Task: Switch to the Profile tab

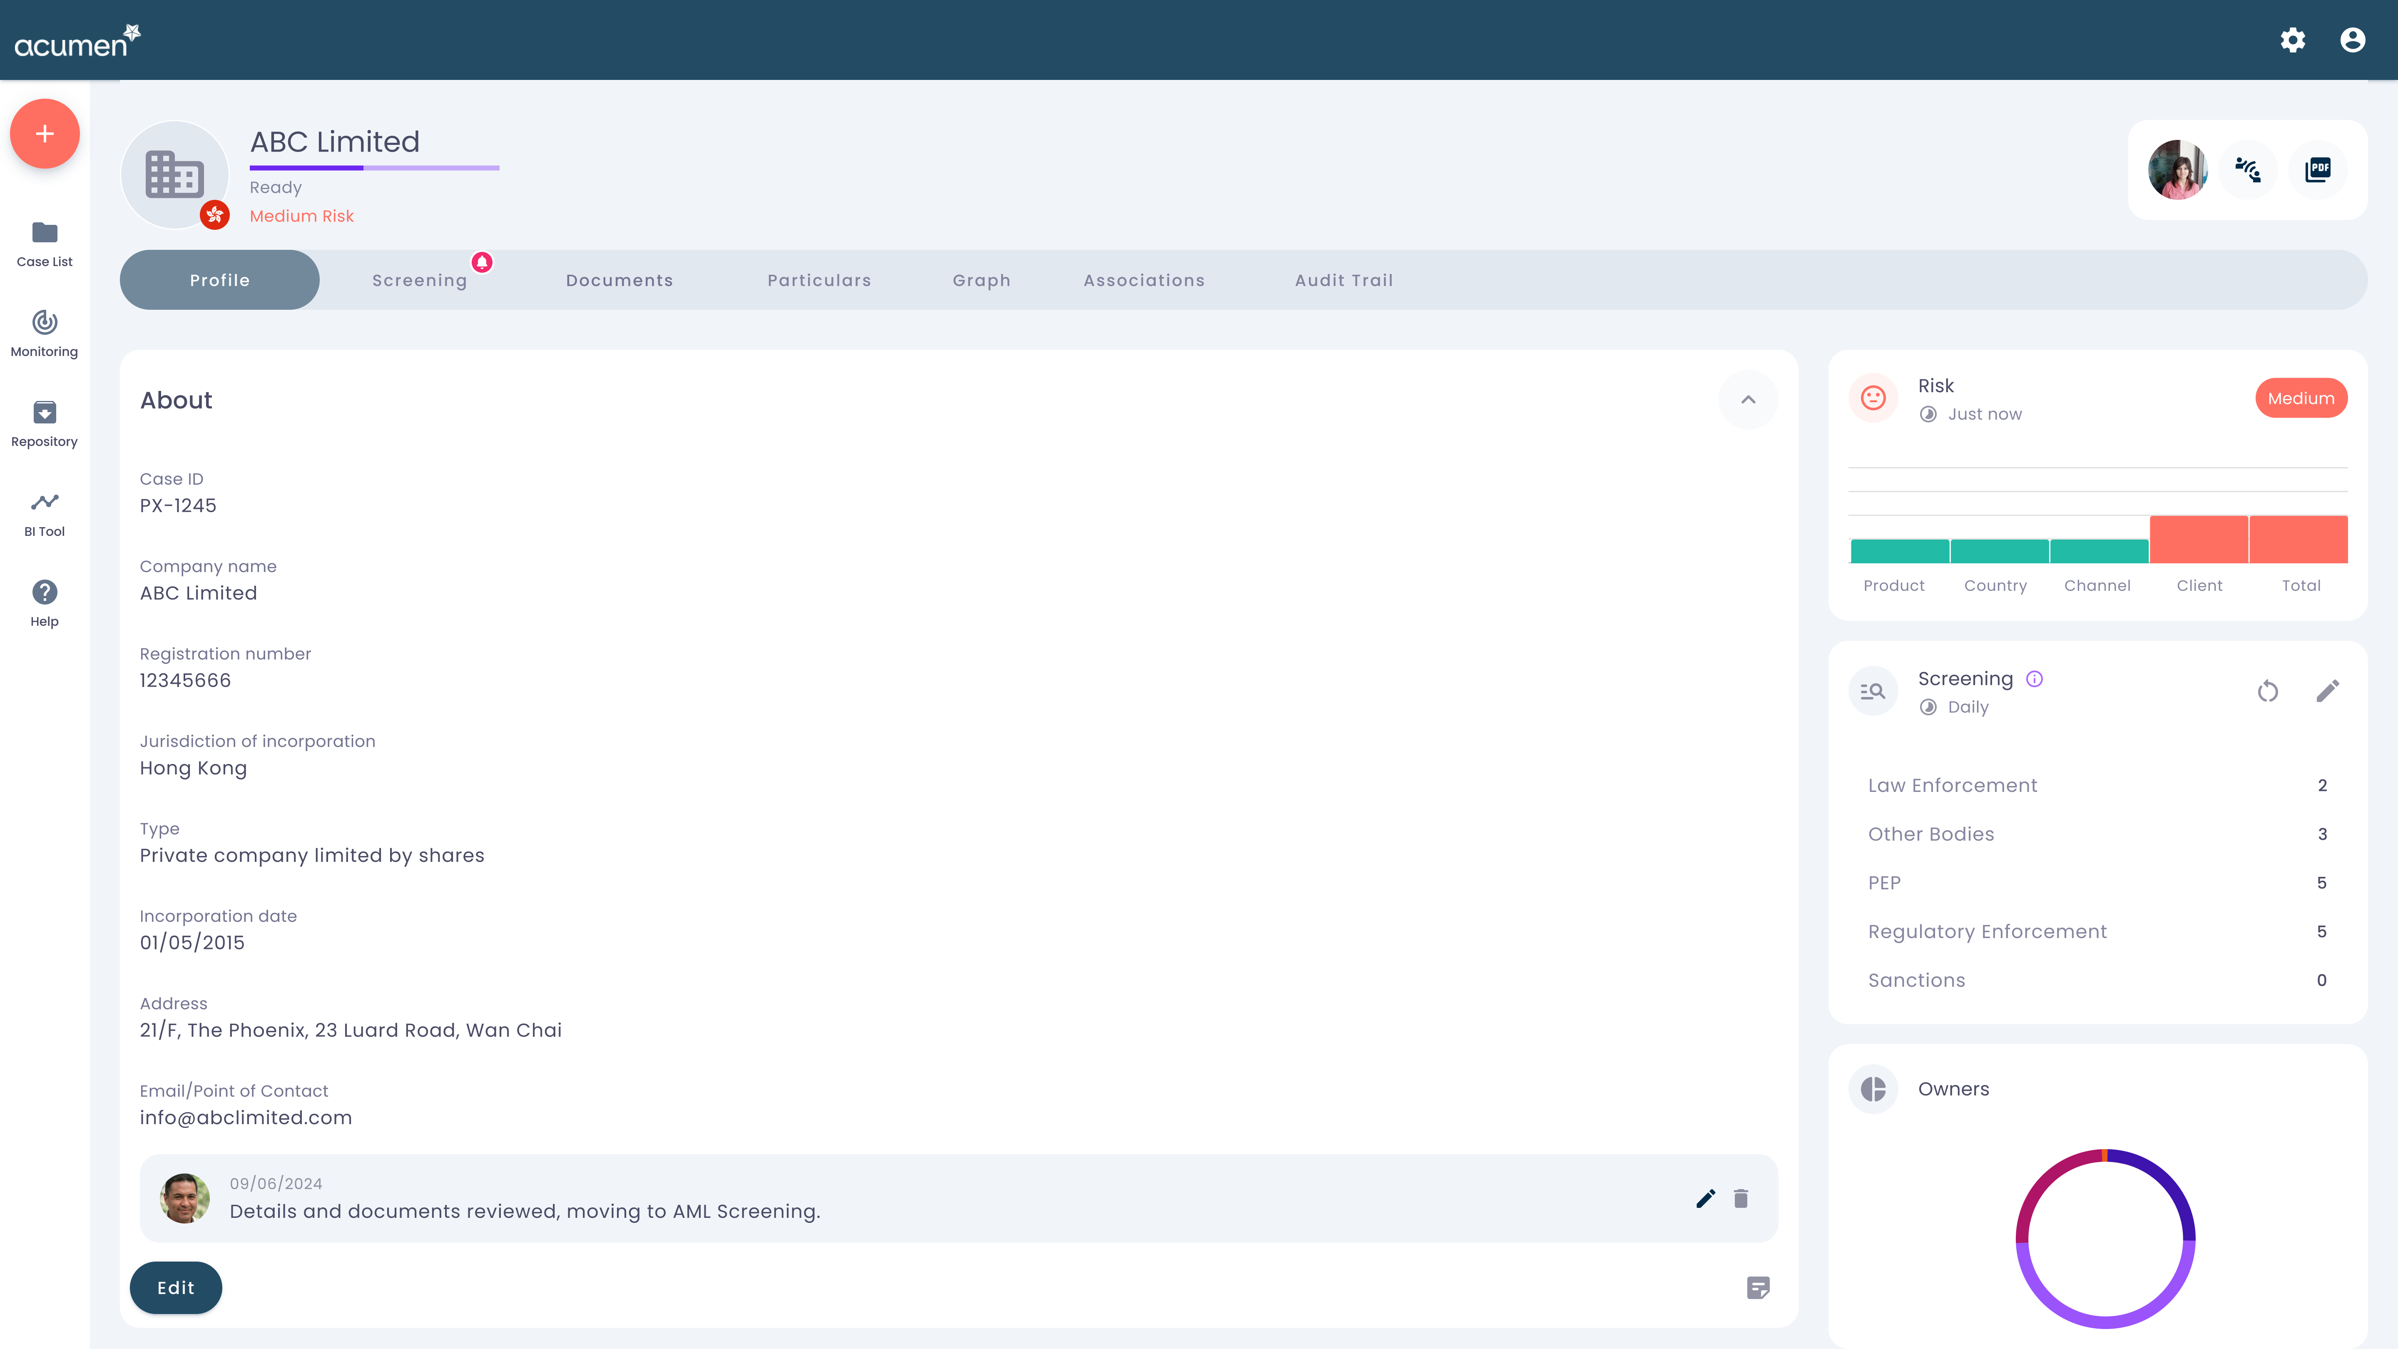Action: 220,280
